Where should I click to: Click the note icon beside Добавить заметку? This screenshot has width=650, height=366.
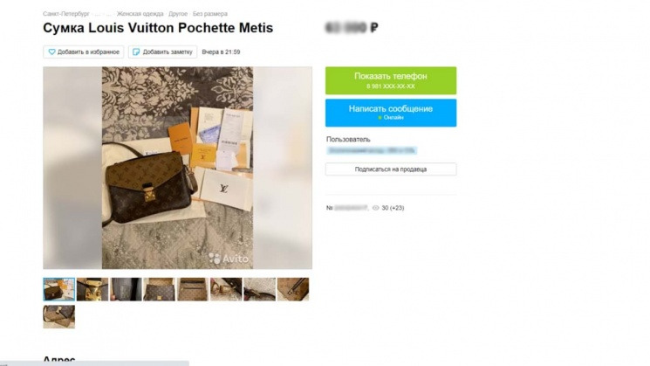click(136, 52)
